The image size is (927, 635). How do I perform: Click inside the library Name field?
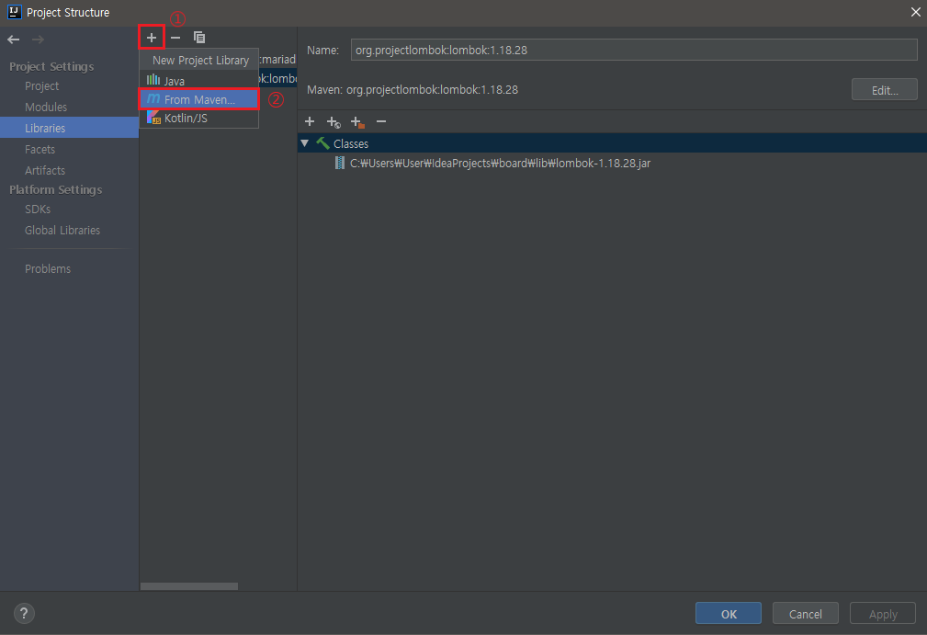click(634, 50)
